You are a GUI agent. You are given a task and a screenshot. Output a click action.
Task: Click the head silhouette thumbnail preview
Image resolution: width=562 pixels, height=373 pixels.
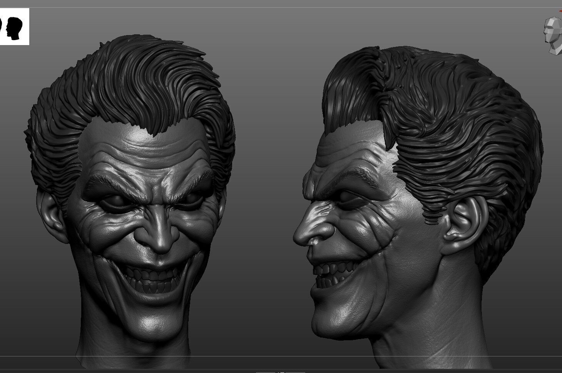(14, 27)
